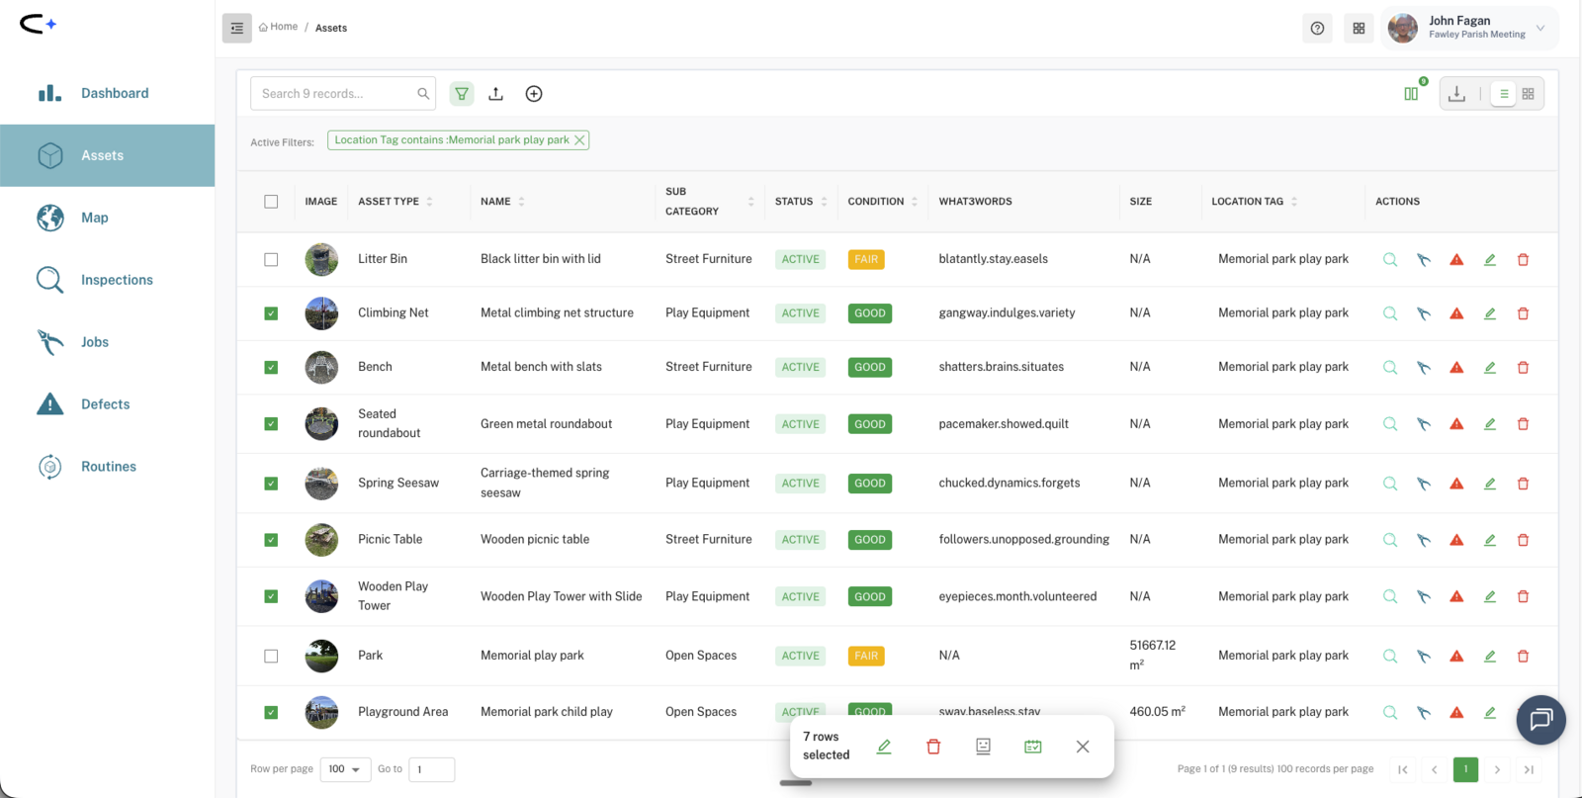Image resolution: width=1582 pixels, height=798 pixels.
Task: Click the page 1 pagination button
Action: pos(1465,769)
